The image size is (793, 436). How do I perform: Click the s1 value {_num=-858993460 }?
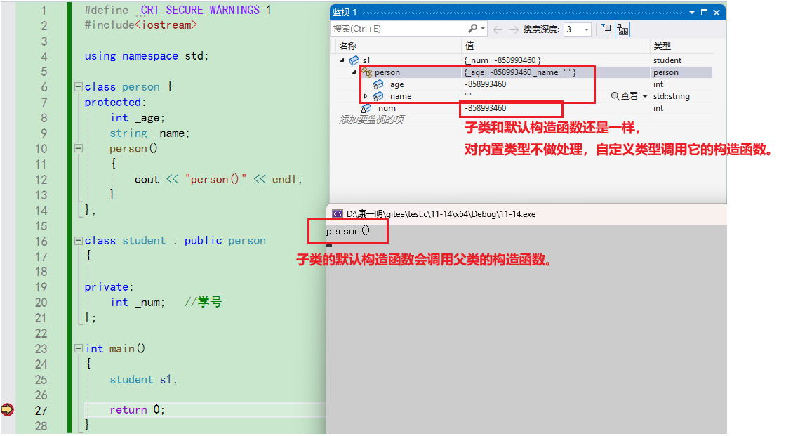click(502, 60)
